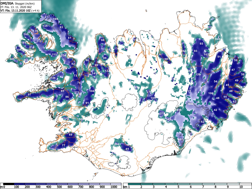
Task: Click the visibility value 254
Action: coord(64,56)
